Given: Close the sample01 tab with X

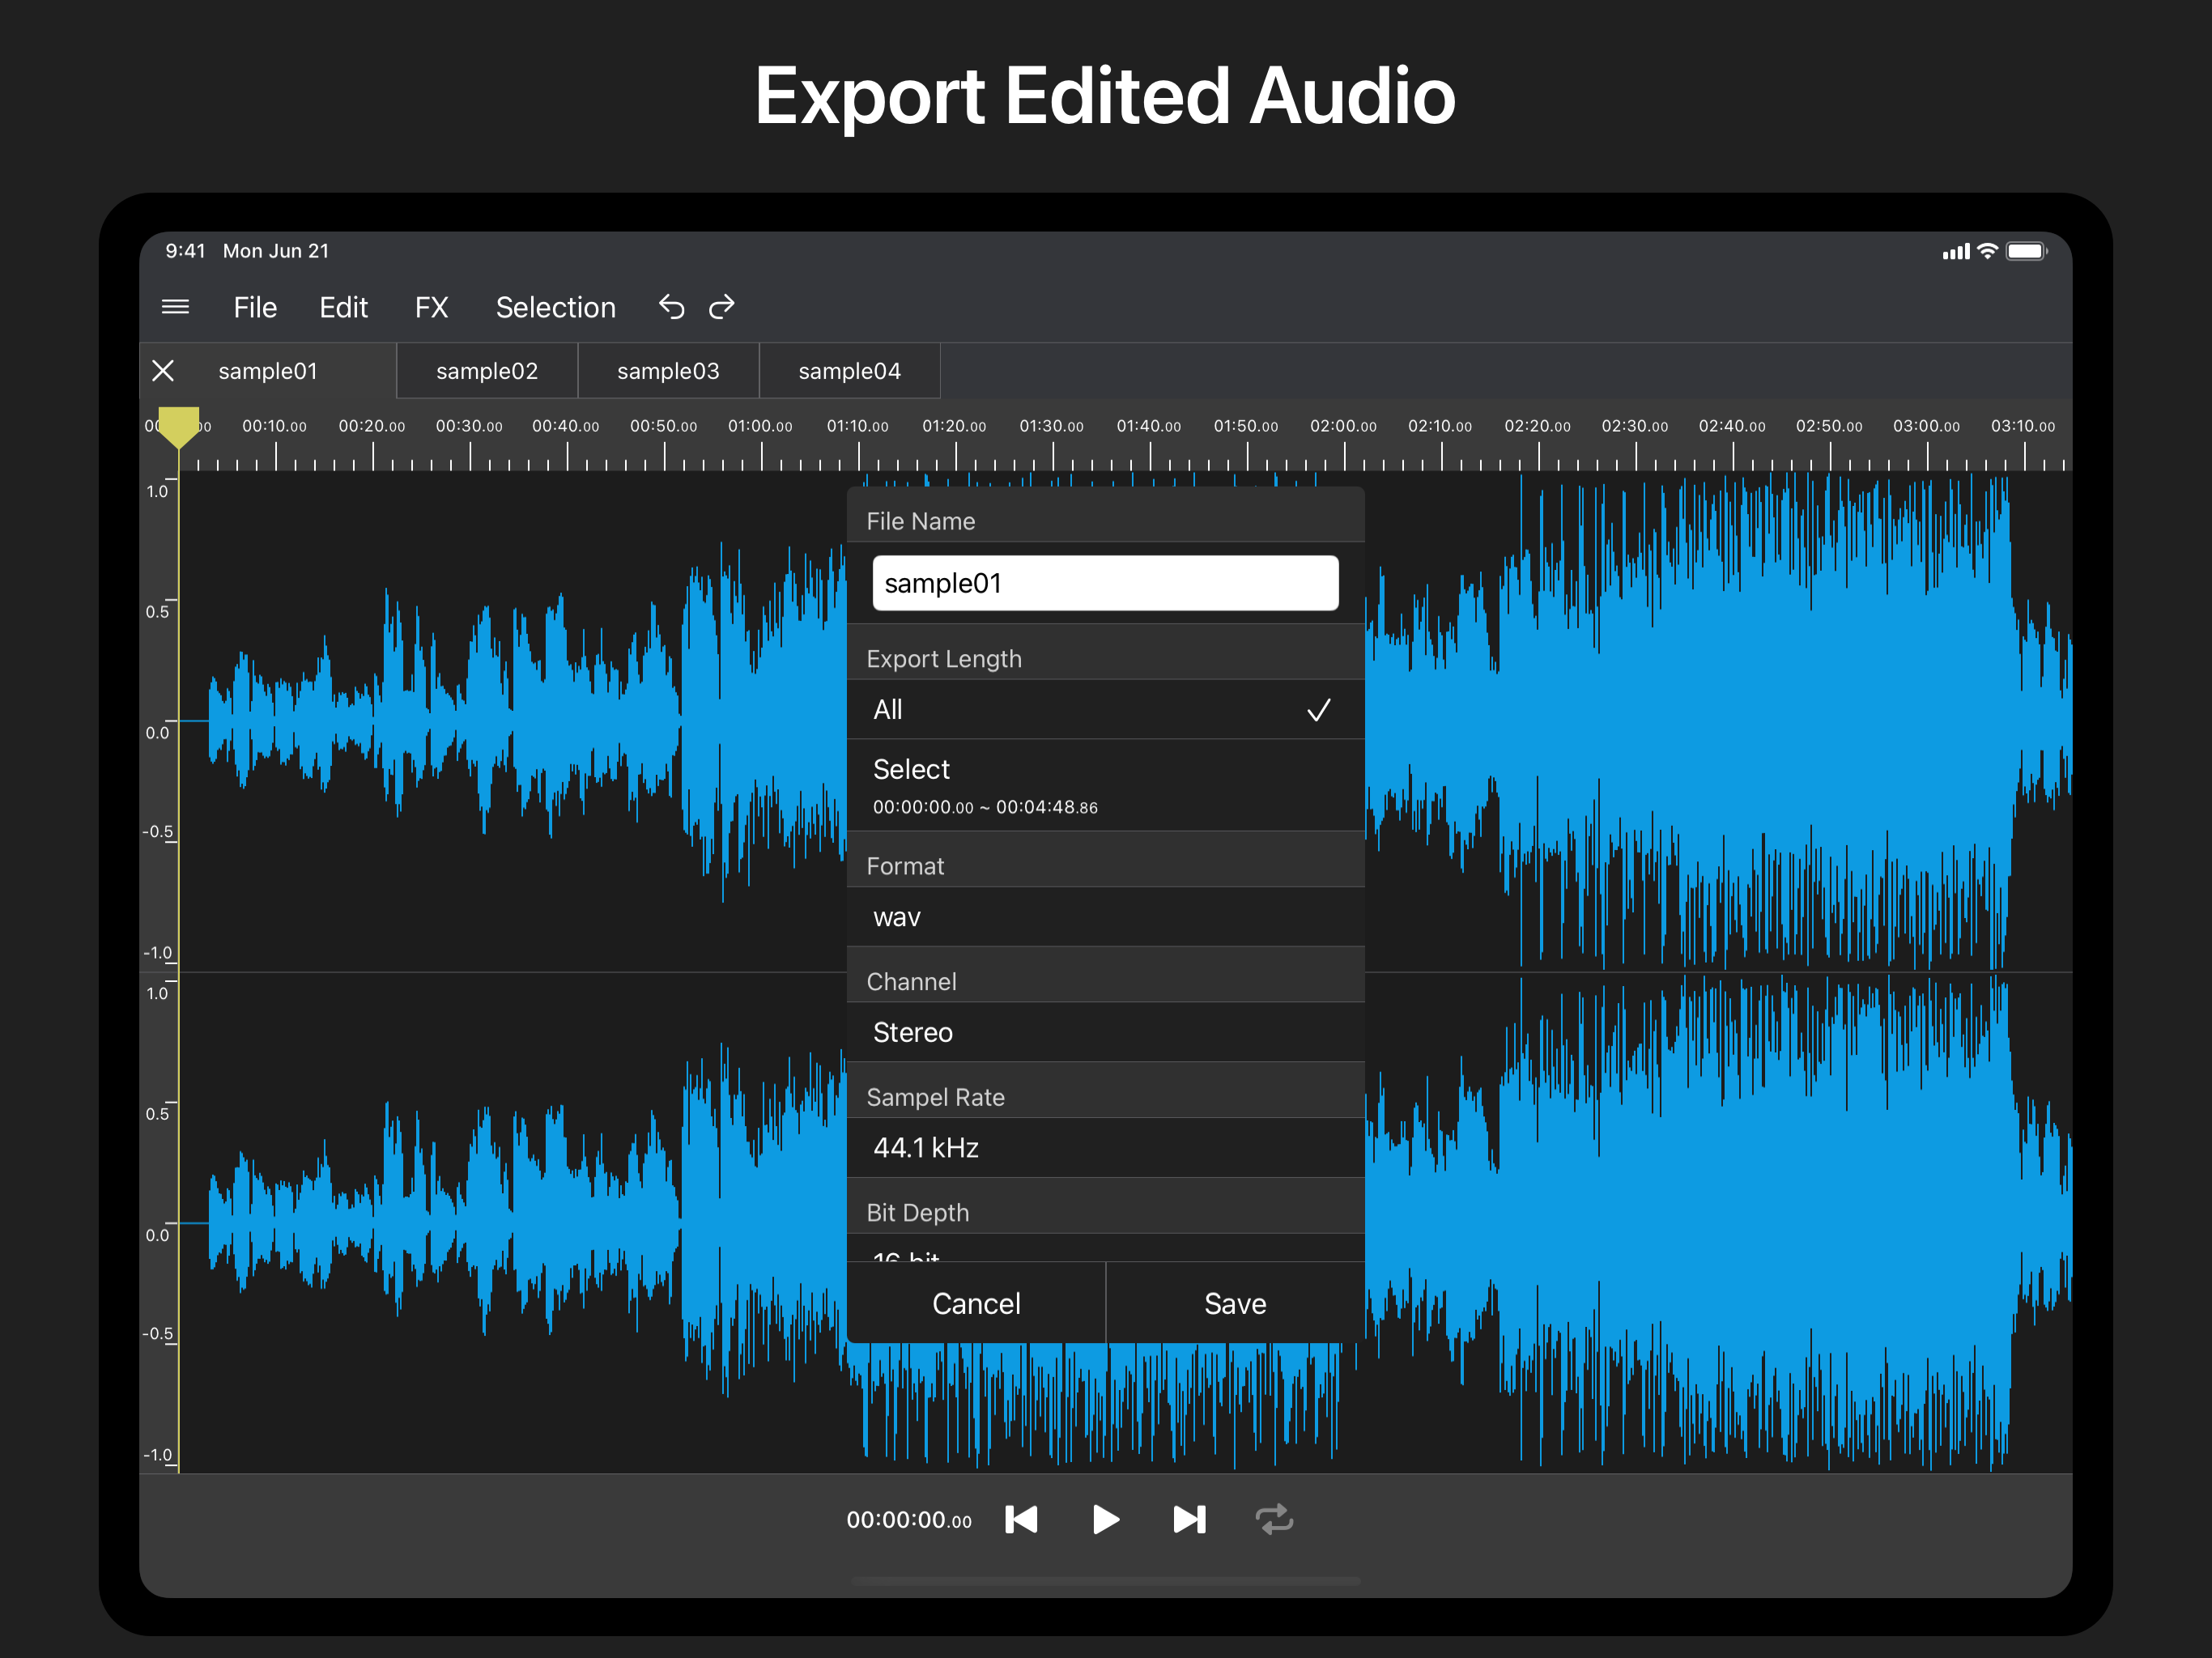Looking at the screenshot, I should [x=163, y=371].
